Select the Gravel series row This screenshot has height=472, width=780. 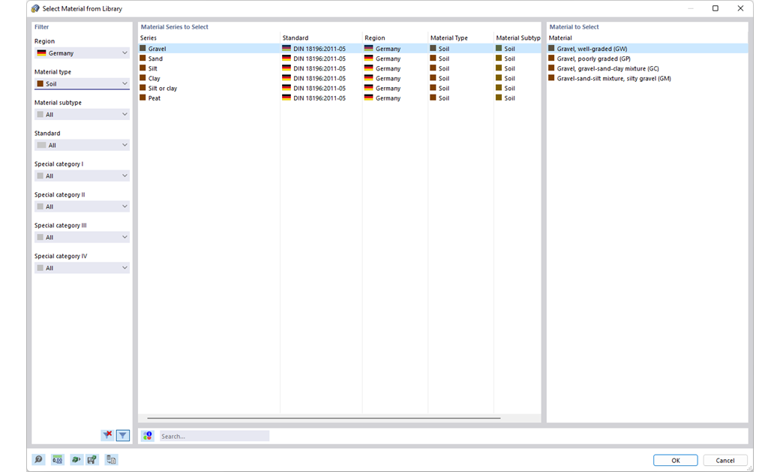(339, 49)
